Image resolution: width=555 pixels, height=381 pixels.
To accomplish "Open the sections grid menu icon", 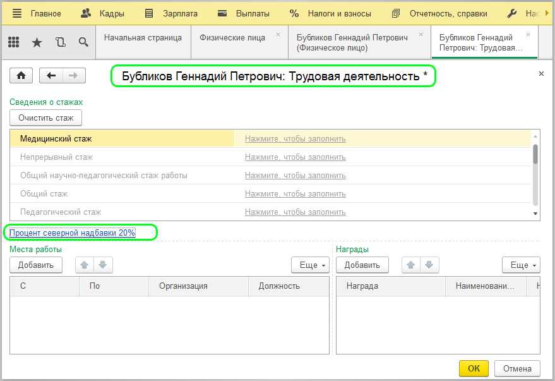I will point(13,42).
